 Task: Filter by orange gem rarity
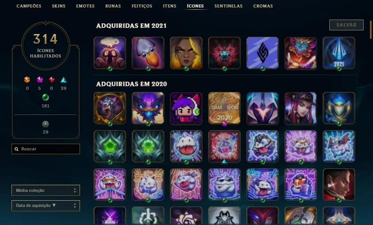(x=27, y=80)
